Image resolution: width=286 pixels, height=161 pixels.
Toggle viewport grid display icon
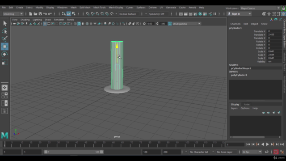45,24
